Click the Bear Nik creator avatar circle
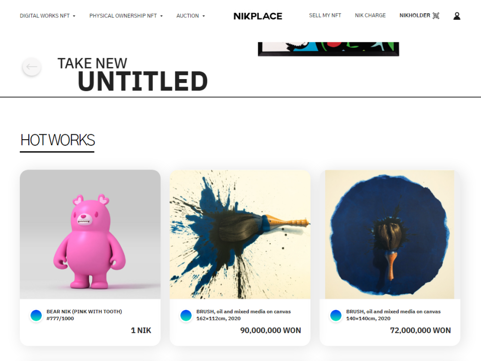Screen dimensions: 481x361 [36, 315]
